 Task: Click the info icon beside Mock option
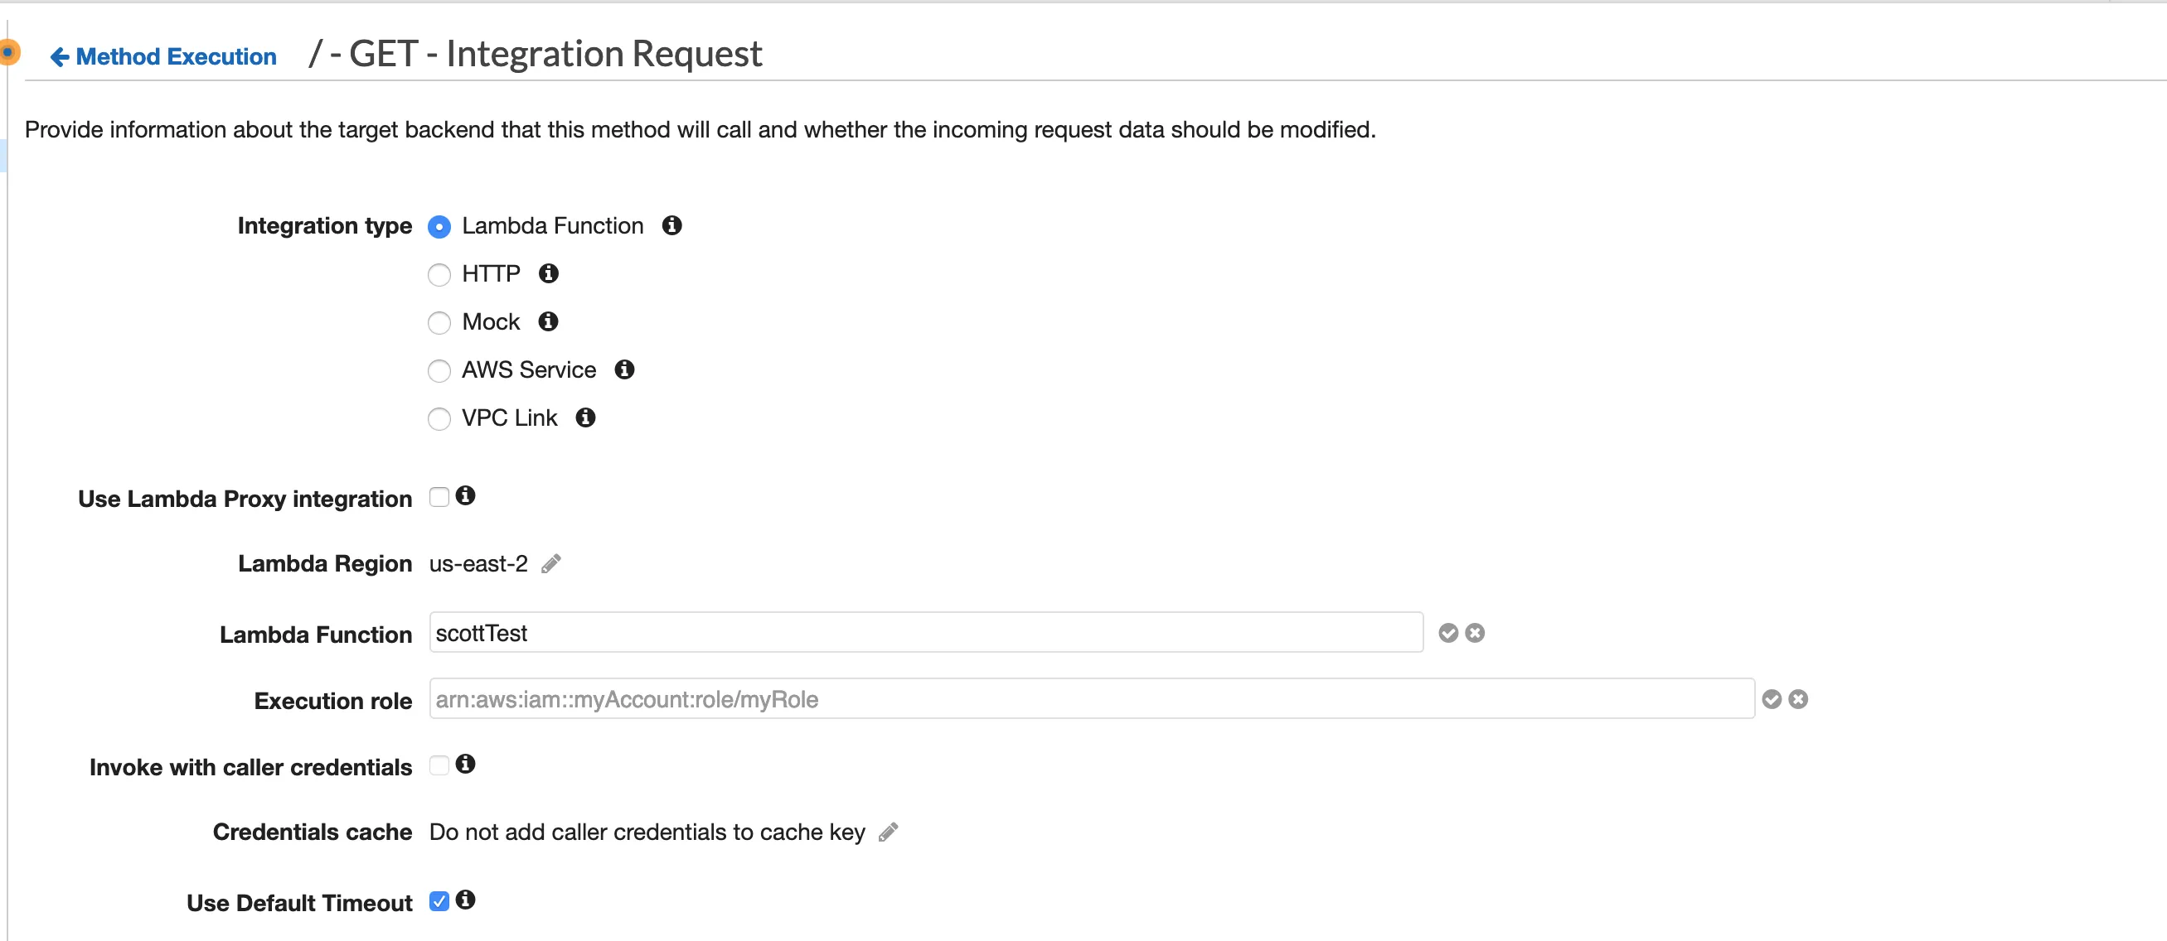[x=549, y=321]
